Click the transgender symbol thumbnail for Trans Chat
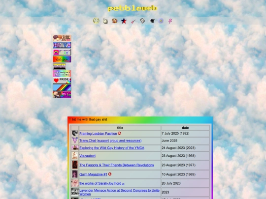 75,141
